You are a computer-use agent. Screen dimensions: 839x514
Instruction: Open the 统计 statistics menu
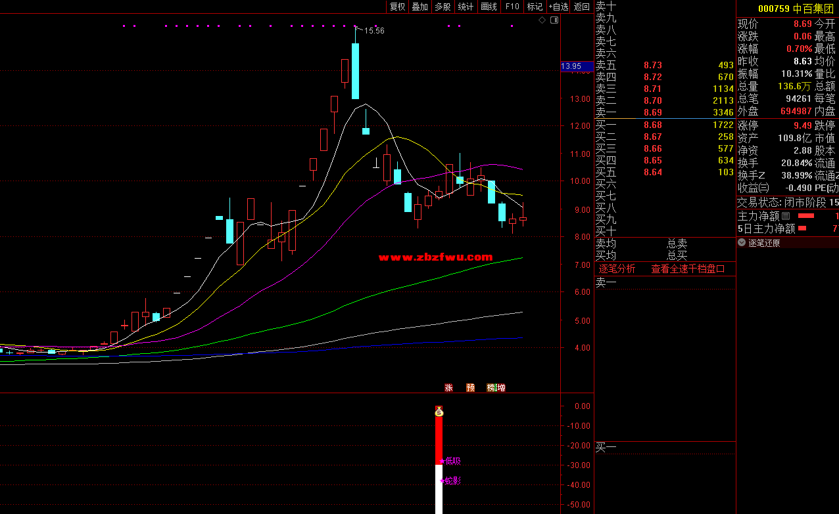point(466,7)
